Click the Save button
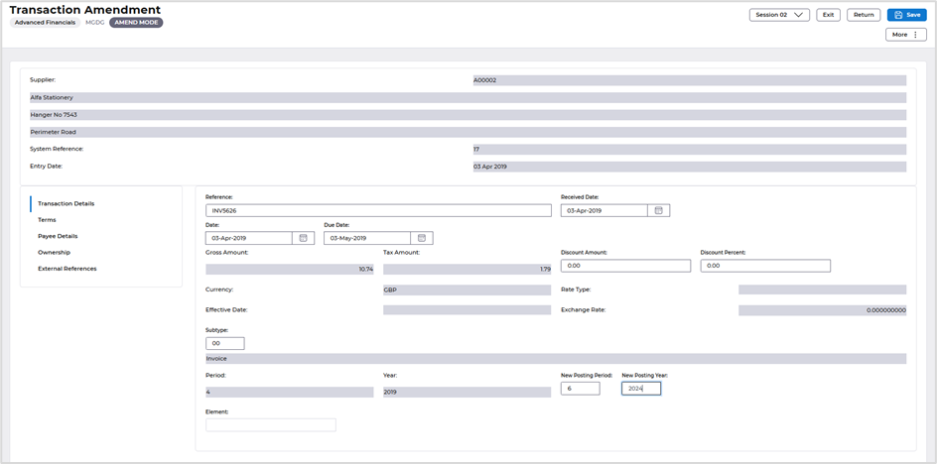Screen dimensions: 937x464 pos(906,15)
